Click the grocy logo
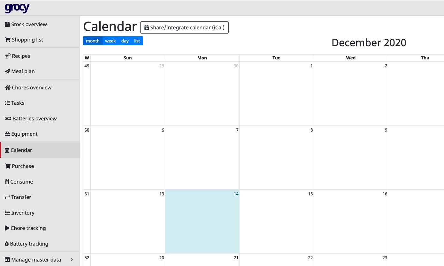This screenshot has width=444, height=266. coord(17,8)
